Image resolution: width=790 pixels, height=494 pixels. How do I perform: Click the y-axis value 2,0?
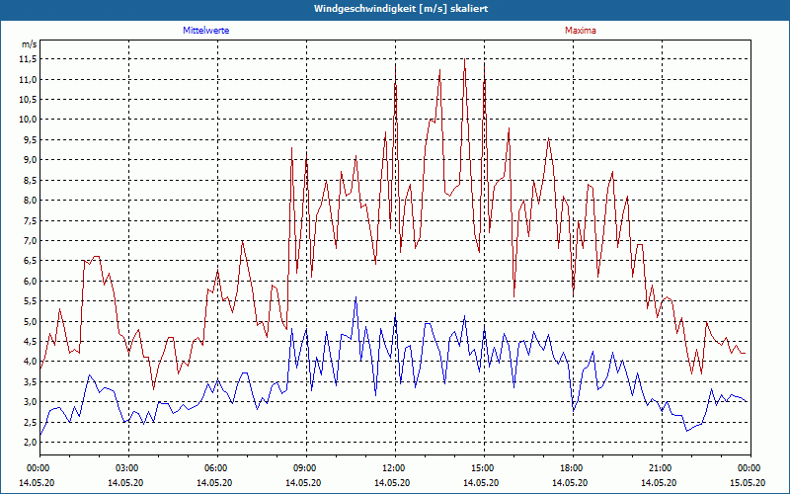31,442
